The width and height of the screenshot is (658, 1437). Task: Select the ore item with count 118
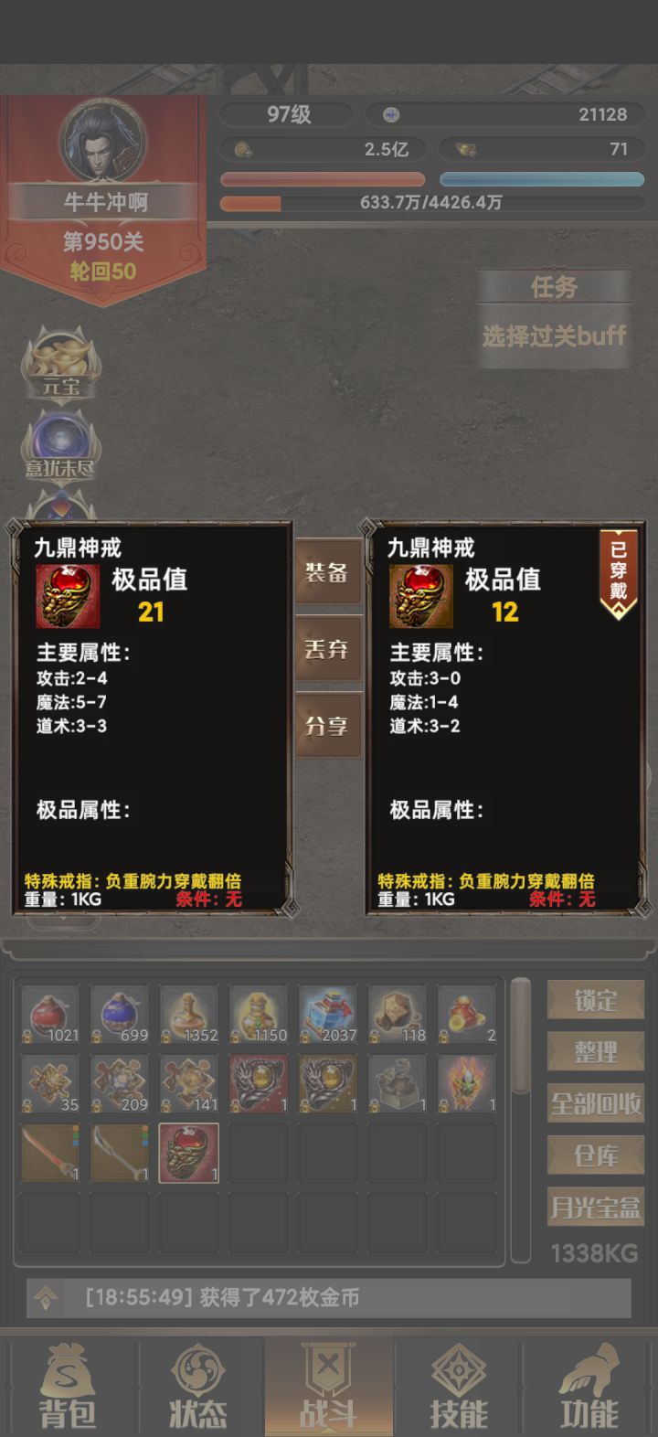pyautogui.click(x=398, y=1014)
